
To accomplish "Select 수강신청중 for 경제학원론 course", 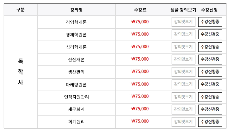I will point(210,34).
